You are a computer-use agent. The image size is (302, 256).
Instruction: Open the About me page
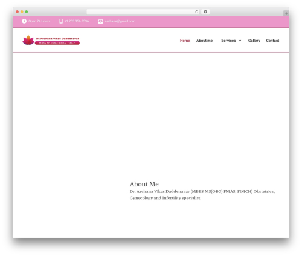(x=204, y=41)
